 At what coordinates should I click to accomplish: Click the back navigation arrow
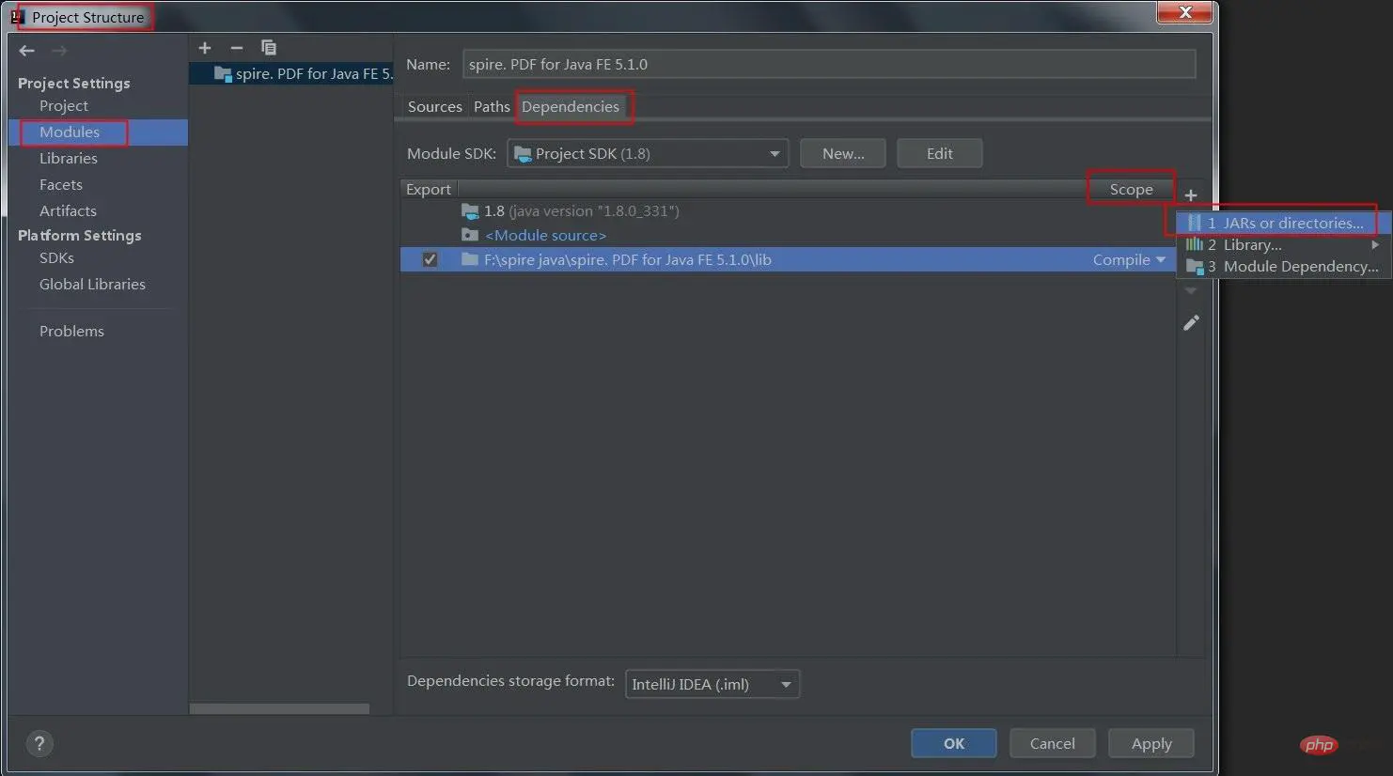(x=26, y=51)
